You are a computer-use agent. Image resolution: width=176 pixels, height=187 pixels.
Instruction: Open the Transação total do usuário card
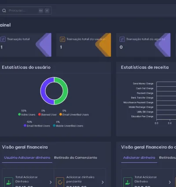point(84,45)
